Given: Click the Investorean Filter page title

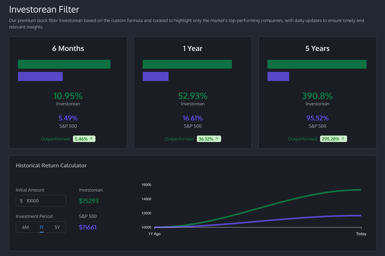Looking at the screenshot, I should click(44, 9).
